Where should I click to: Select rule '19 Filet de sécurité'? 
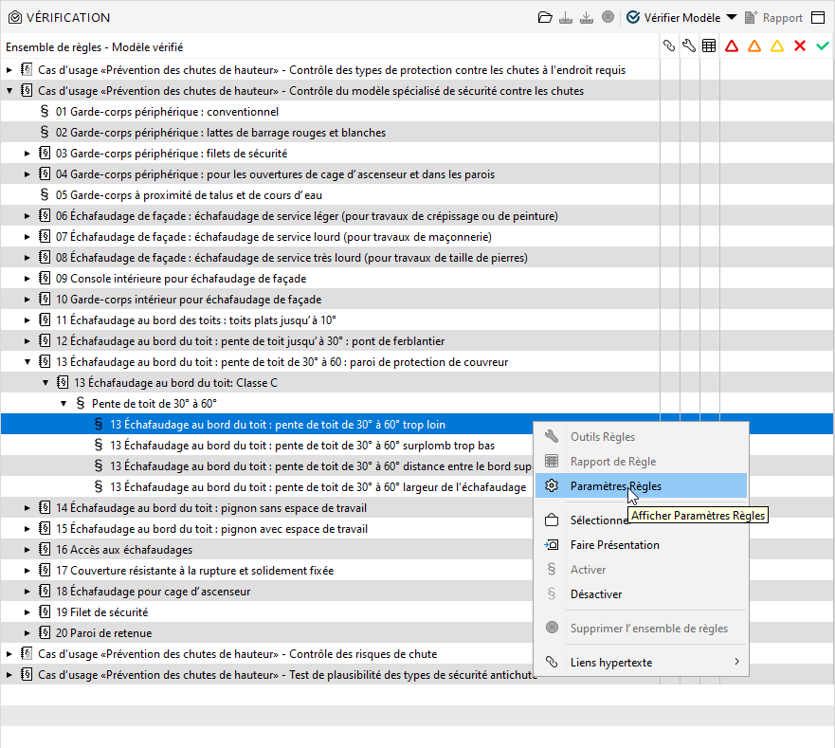101,612
